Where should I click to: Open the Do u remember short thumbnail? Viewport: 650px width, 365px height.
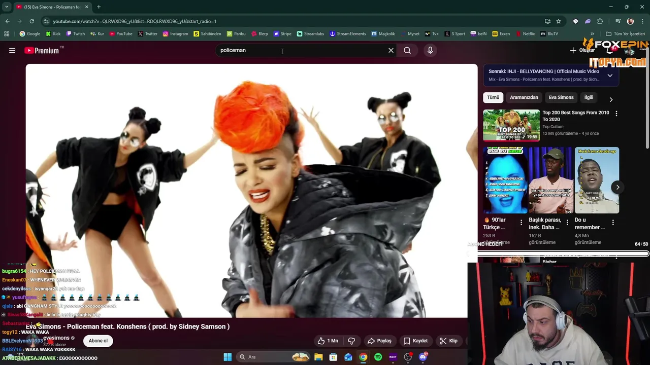coord(597,180)
